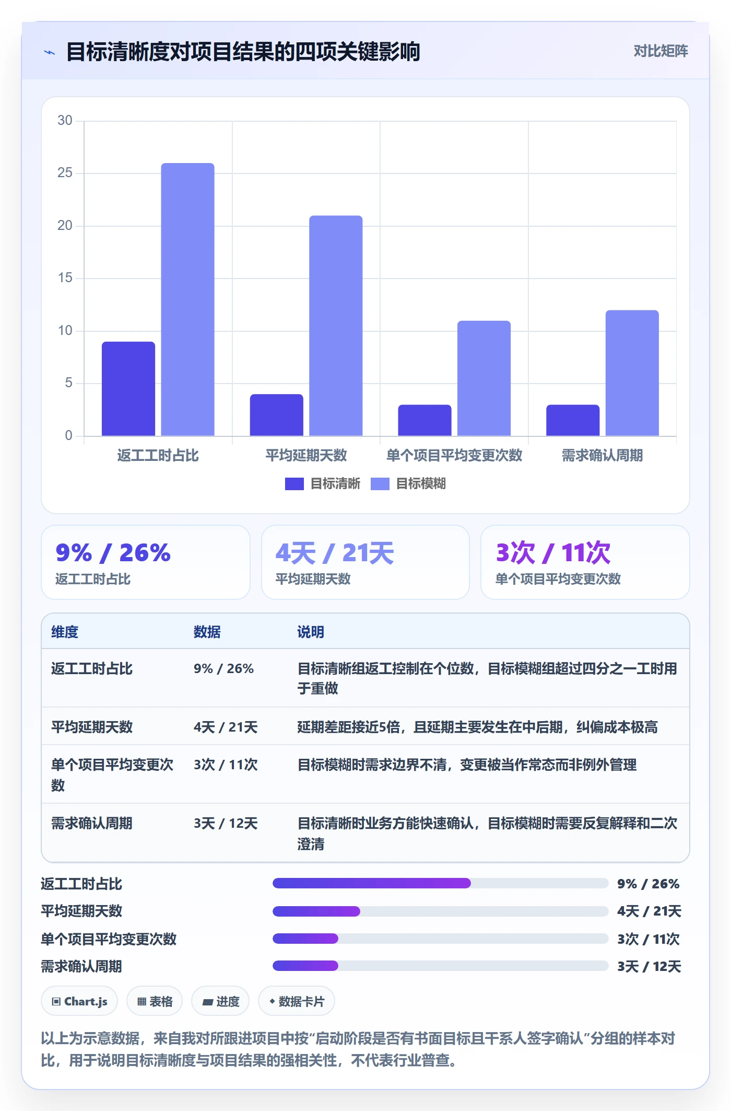The width and height of the screenshot is (731, 1111).
Task: Click the 单个项目平均变更次数 progress bar
Action: tap(440, 939)
